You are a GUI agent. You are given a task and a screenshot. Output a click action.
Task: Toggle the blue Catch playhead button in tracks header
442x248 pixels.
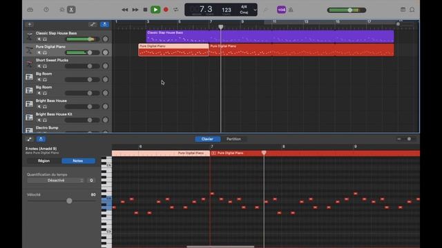[x=104, y=25]
